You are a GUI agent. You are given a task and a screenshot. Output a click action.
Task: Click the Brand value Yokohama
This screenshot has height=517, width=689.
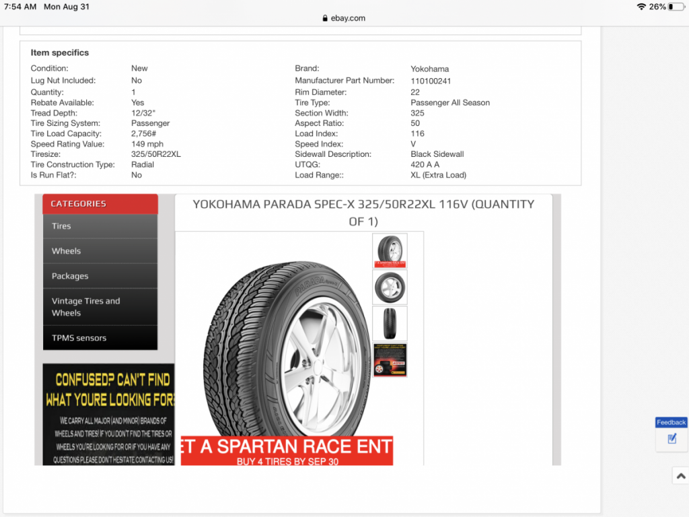pyautogui.click(x=430, y=69)
